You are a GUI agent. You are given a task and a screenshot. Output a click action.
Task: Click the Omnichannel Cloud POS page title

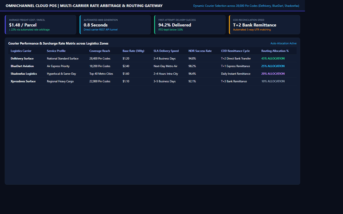pos(84,6)
